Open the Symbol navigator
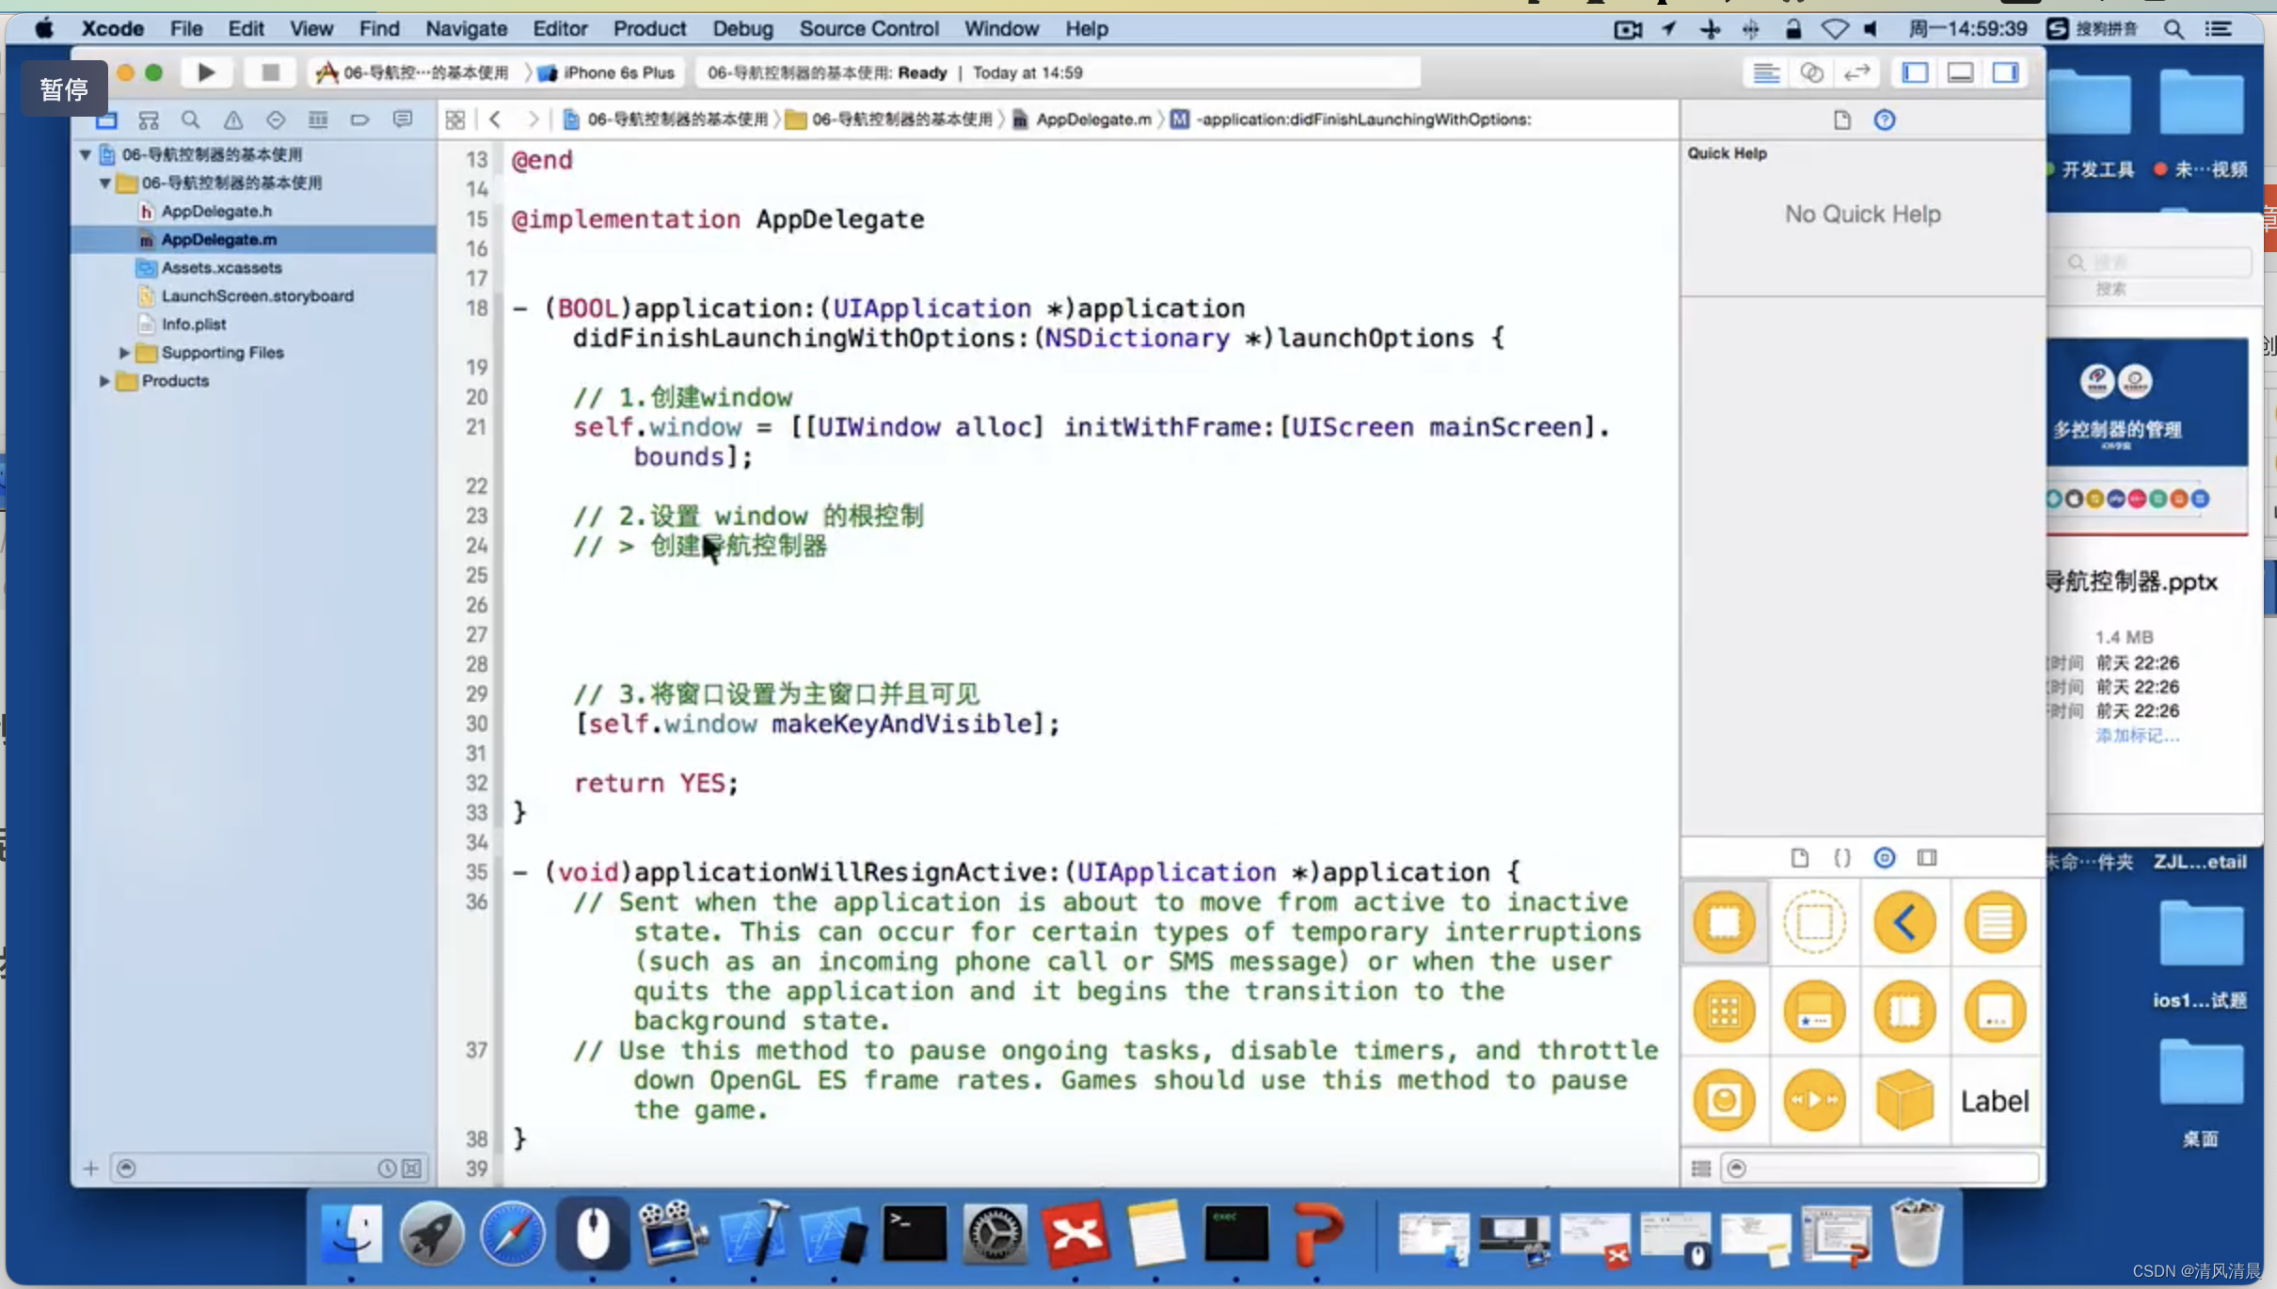 [x=149, y=119]
